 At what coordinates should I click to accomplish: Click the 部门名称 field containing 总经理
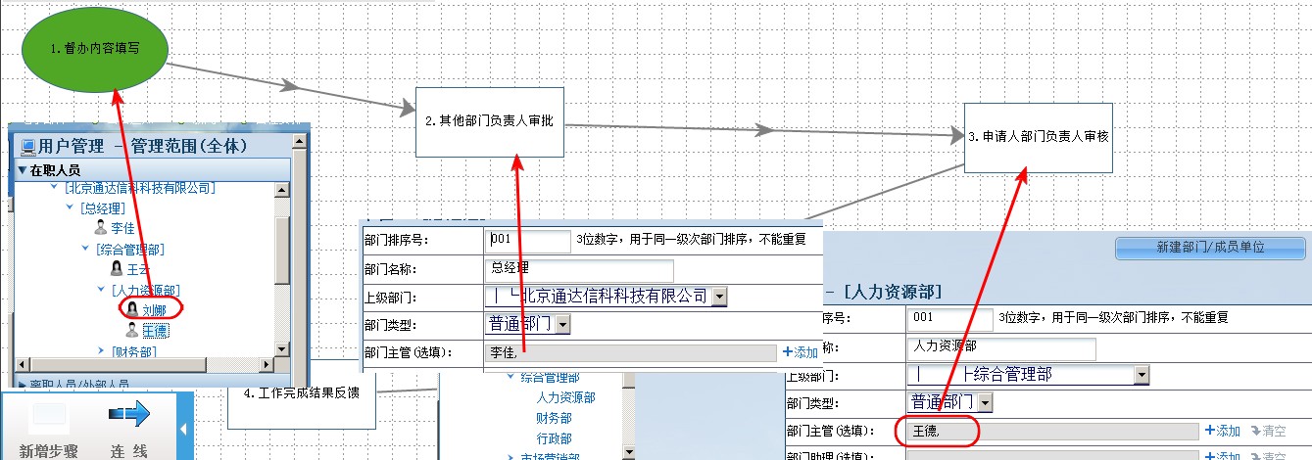(579, 269)
